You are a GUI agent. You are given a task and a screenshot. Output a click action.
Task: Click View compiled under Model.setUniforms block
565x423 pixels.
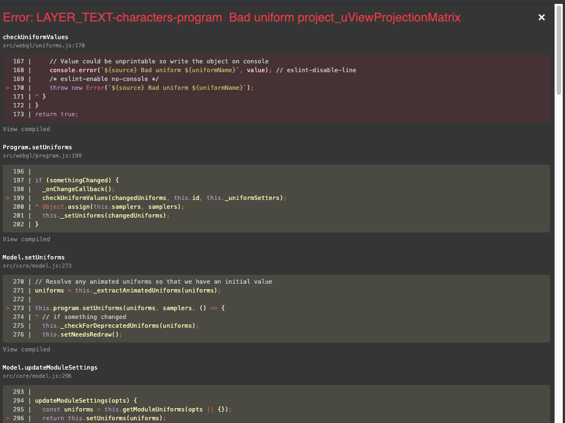[x=26, y=349]
